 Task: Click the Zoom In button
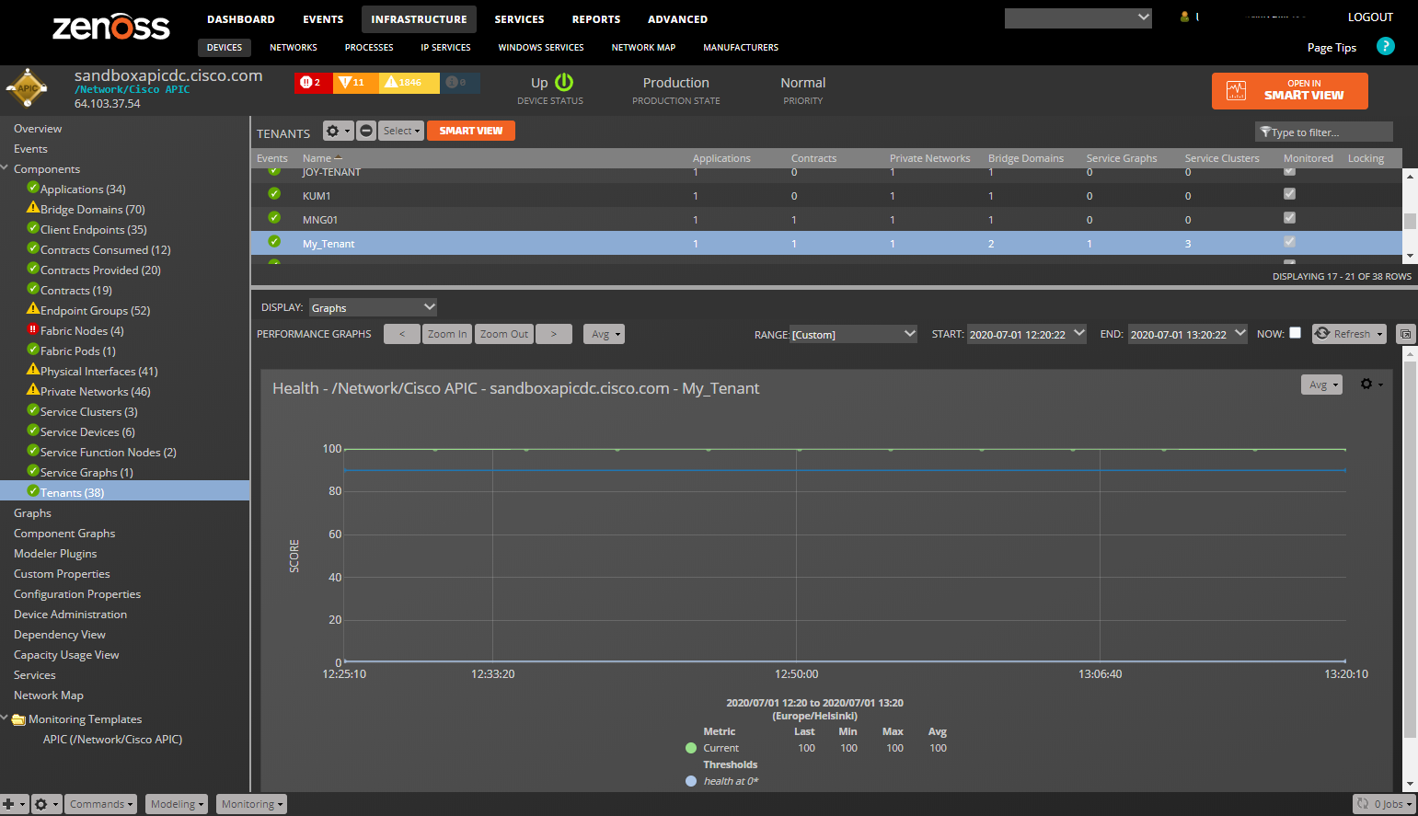pos(447,334)
